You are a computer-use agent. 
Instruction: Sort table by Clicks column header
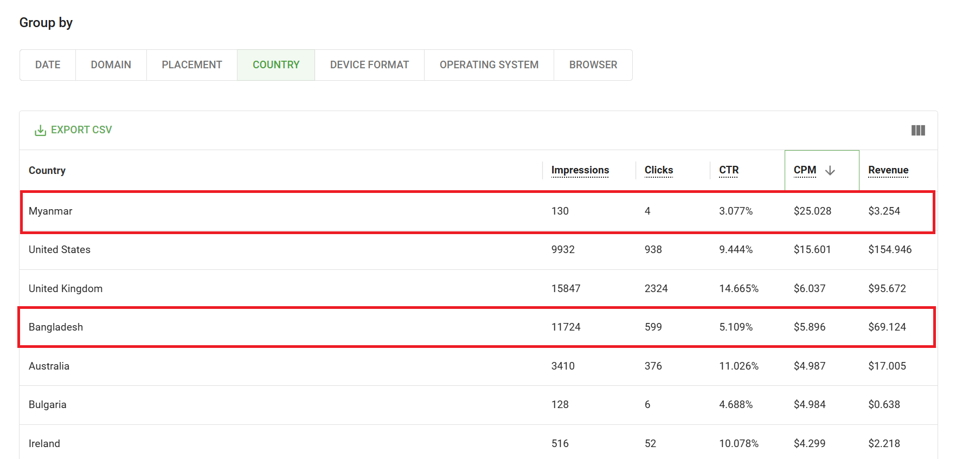(x=658, y=170)
